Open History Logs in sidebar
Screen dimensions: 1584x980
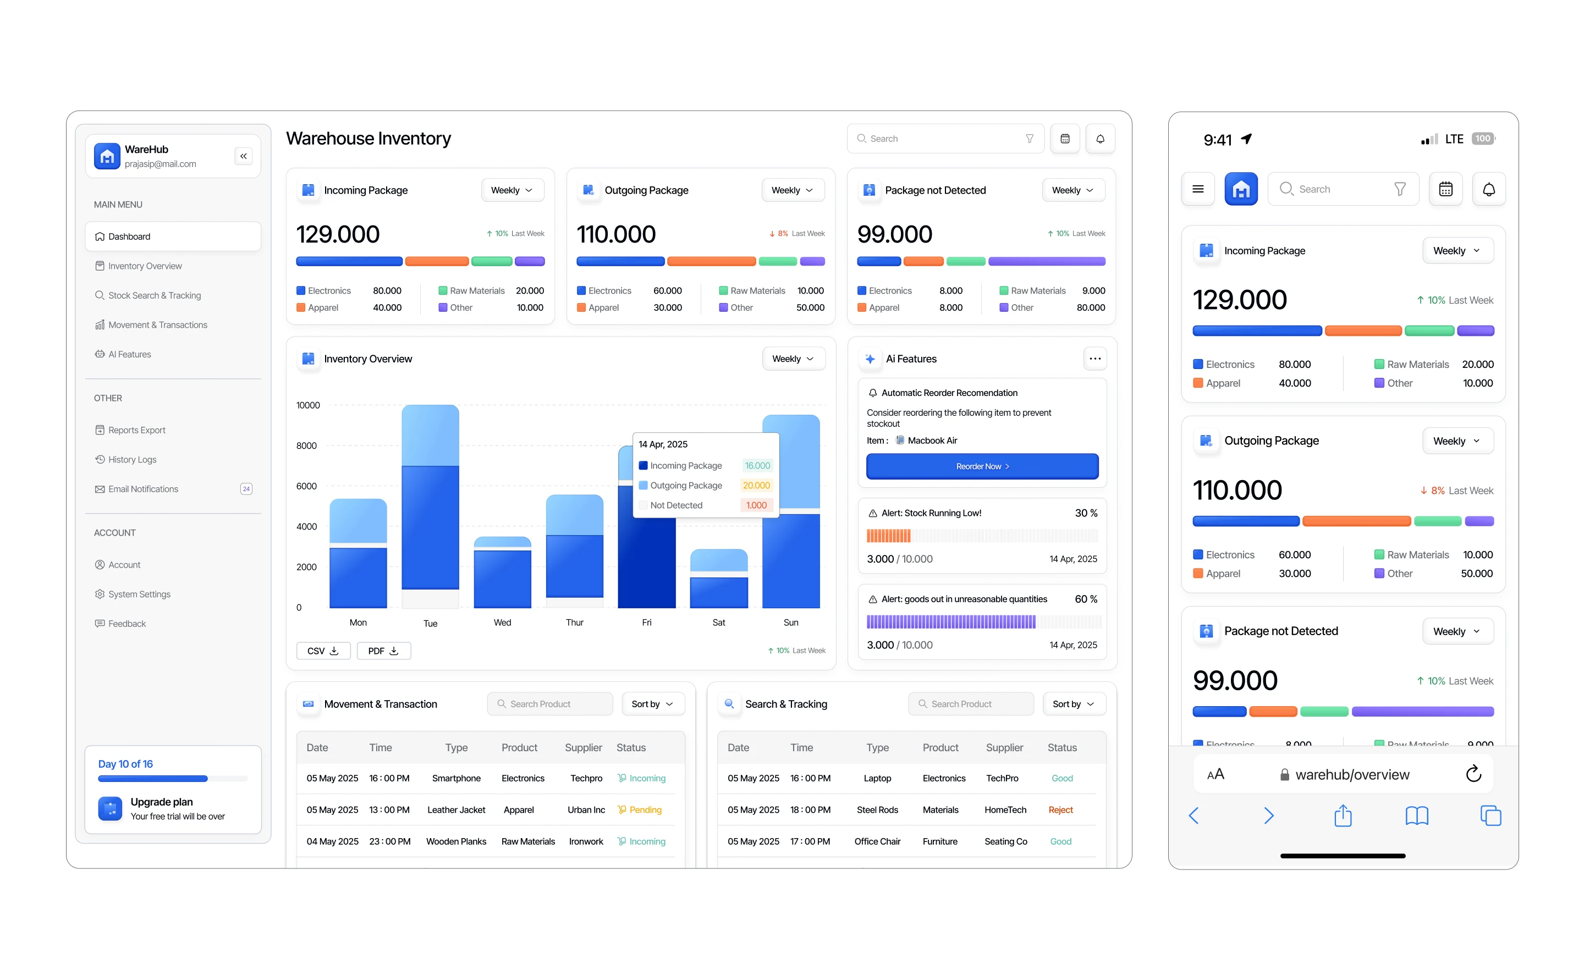click(x=132, y=460)
